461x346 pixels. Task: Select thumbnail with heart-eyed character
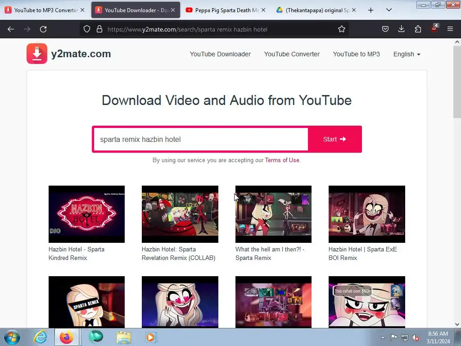point(180,302)
